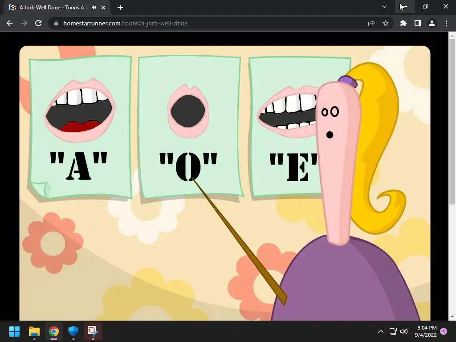456x342 pixels.
Task: Minimize the Chrome window
Action: [405, 6]
